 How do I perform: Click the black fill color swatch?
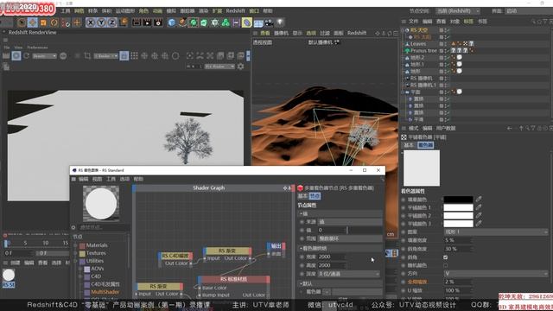point(458,200)
